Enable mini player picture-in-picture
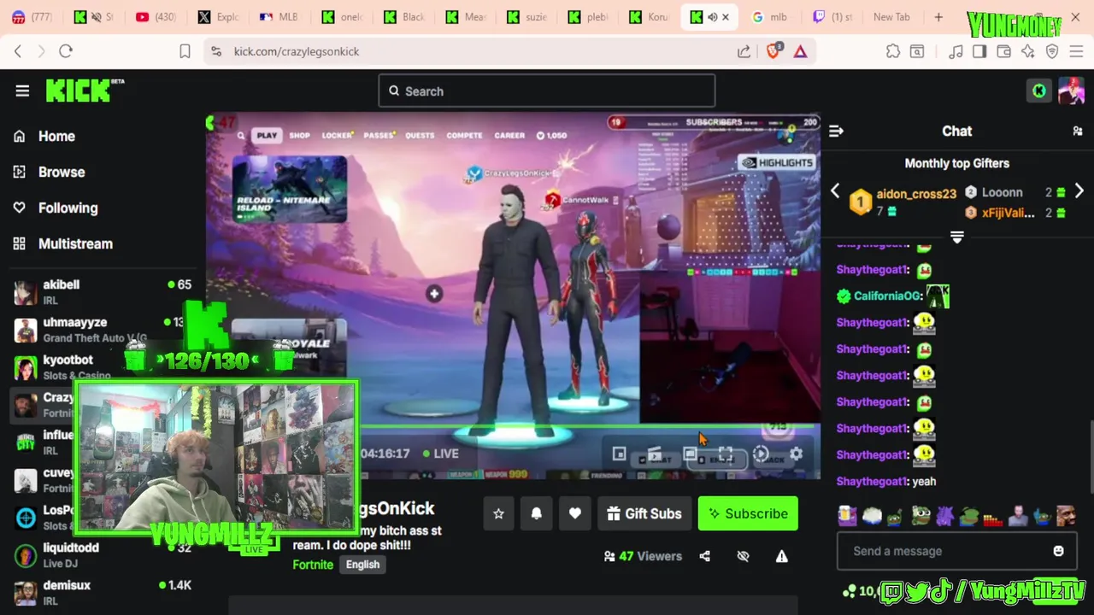Viewport: 1094px width, 615px height. point(620,454)
